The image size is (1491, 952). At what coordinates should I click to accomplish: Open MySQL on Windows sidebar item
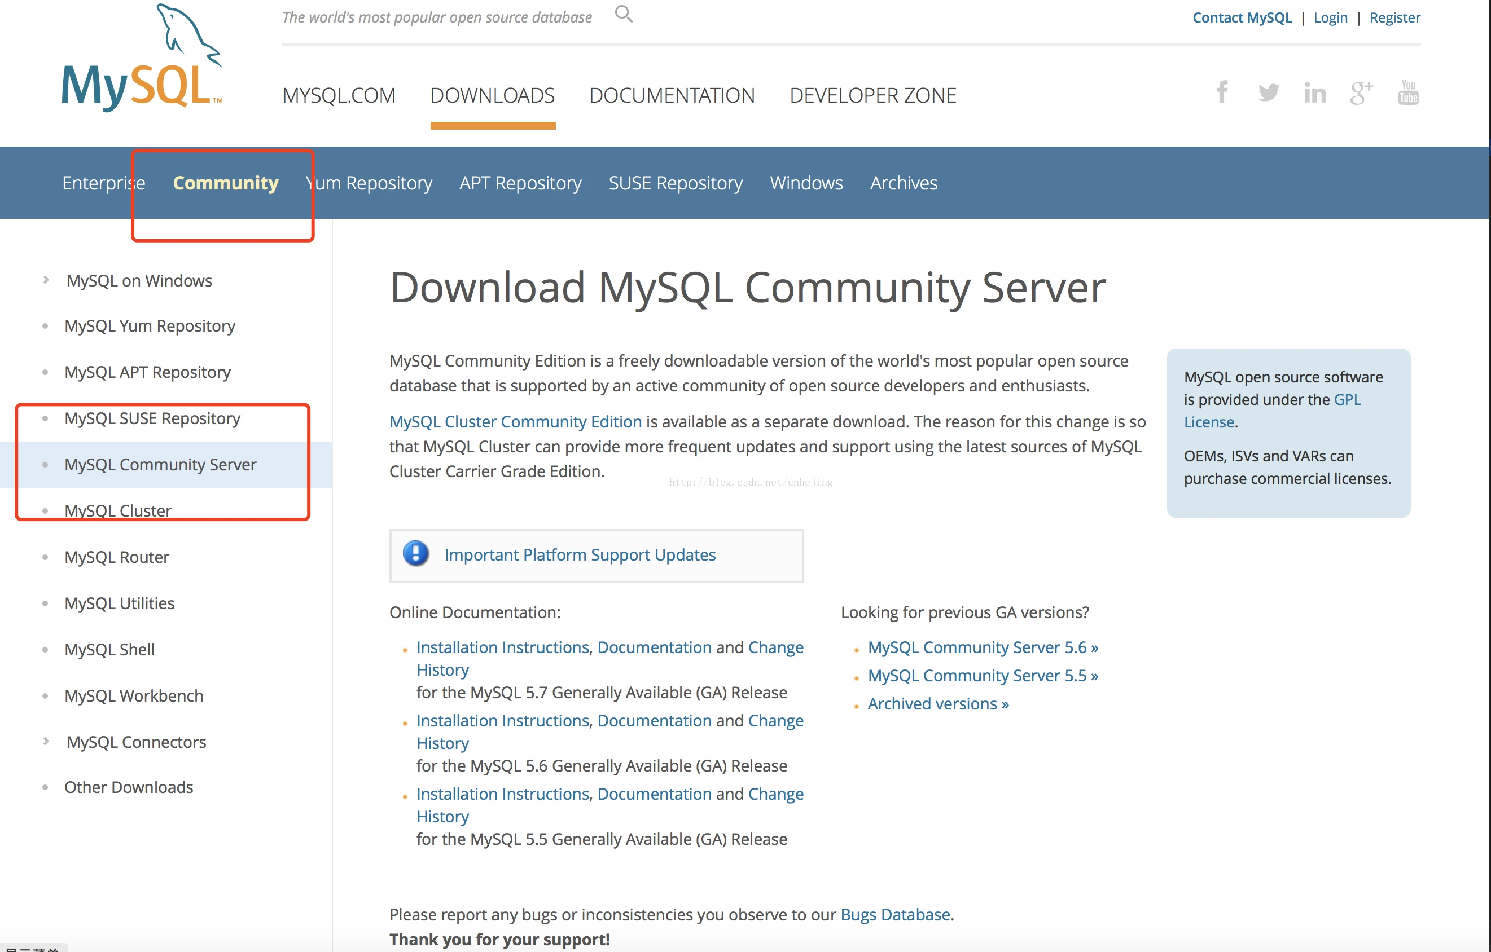point(139,280)
